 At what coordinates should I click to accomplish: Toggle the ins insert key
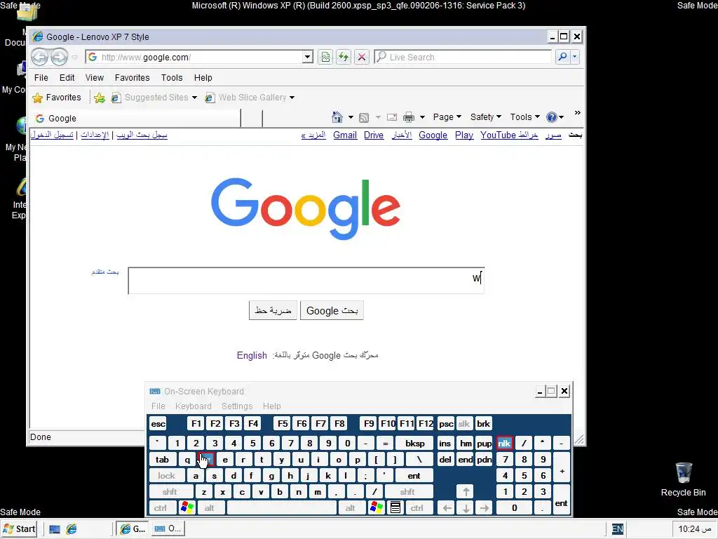coord(445,444)
